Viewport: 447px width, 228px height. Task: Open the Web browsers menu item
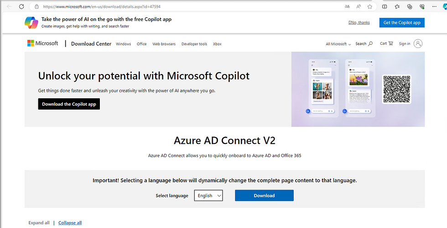coord(164,44)
